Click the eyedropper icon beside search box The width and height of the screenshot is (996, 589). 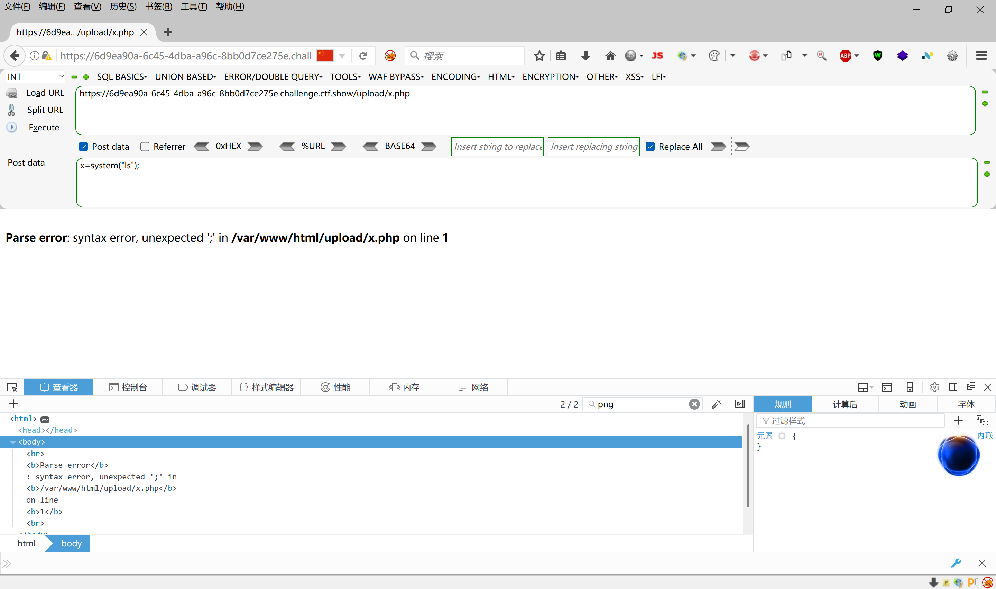[716, 404]
